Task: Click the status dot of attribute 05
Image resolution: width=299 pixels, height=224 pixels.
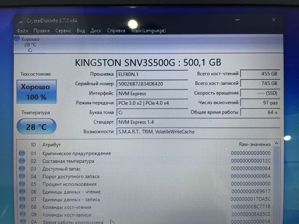Action: (x=22, y=184)
